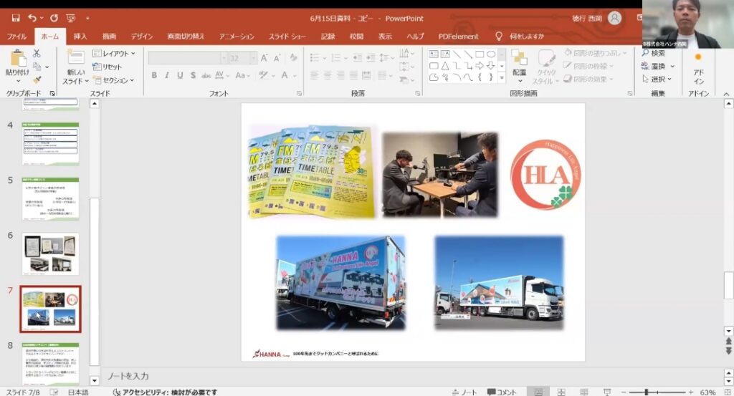Increase font size with the large A
Viewport: 734px width, 396px height.
coord(264,58)
